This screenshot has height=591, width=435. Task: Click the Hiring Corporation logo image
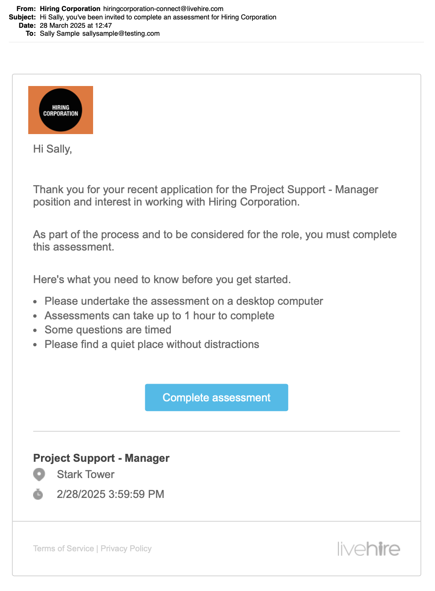(x=60, y=110)
